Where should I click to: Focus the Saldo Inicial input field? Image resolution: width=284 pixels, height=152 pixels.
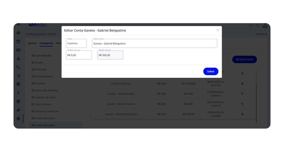pyautogui.click(x=79, y=55)
